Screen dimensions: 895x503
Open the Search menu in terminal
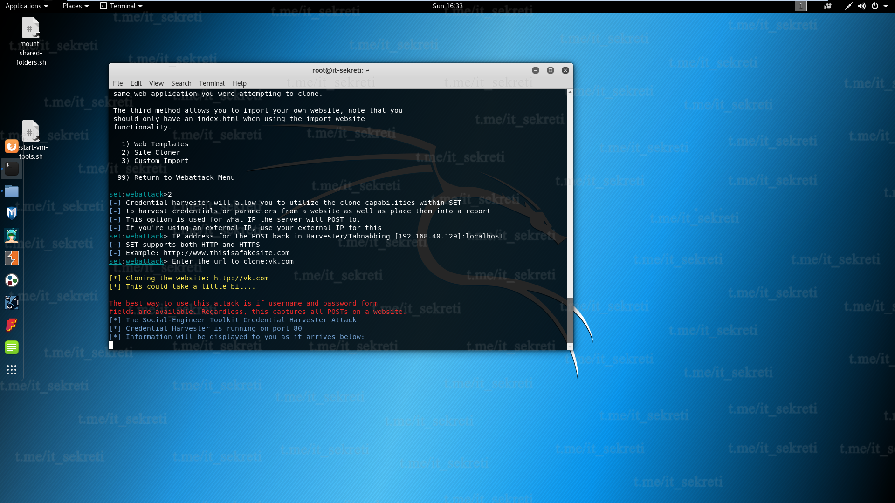coord(181,83)
